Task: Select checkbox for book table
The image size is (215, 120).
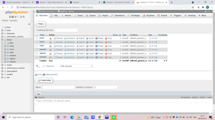Action: click(37, 38)
